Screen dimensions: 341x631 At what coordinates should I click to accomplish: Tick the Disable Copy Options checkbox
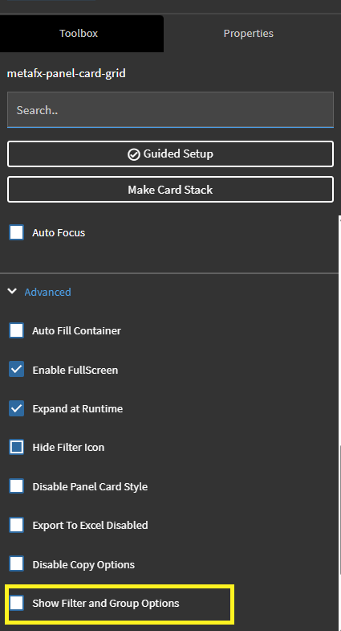pyautogui.click(x=17, y=563)
